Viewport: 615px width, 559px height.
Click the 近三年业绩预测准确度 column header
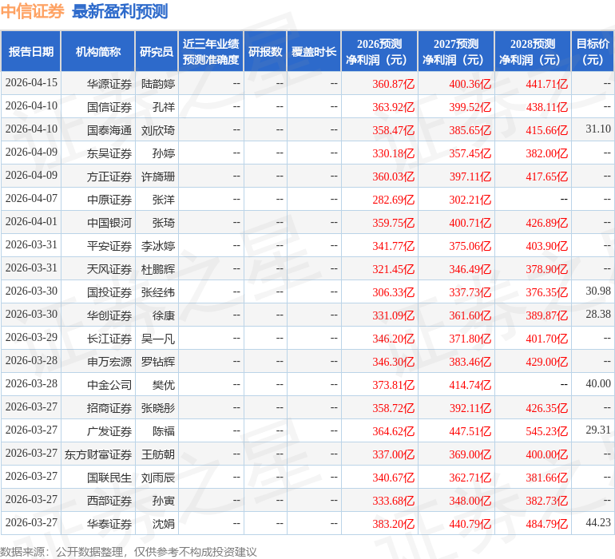pyautogui.click(x=211, y=51)
